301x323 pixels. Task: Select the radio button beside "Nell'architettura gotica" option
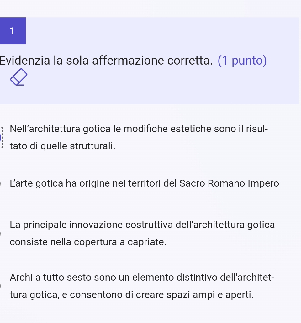[1, 137]
